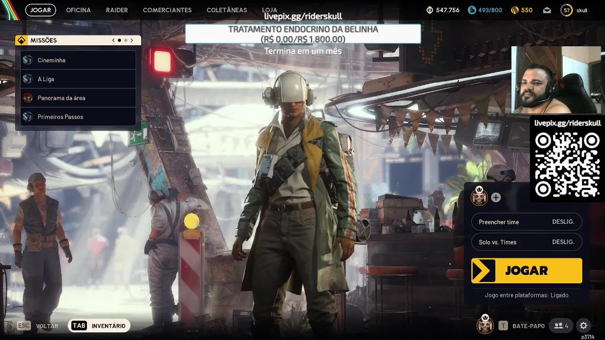Click the arrow icon on Jogar button
This screenshot has width=605, height=340.
point(484,271)
